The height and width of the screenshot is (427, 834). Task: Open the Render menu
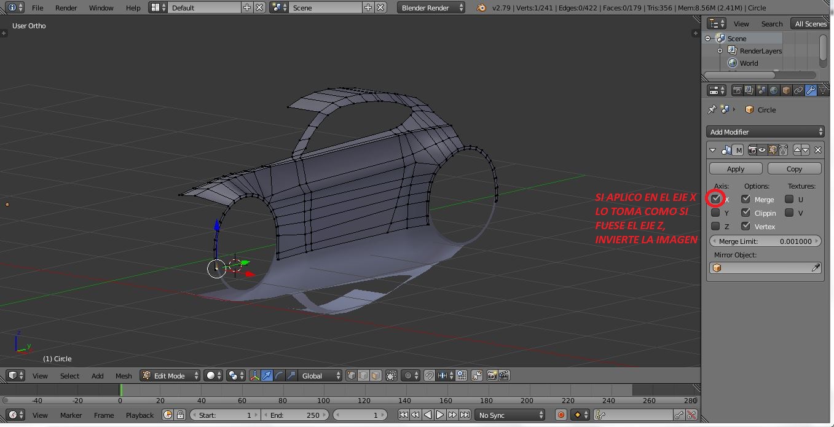[x=66, y=7]
